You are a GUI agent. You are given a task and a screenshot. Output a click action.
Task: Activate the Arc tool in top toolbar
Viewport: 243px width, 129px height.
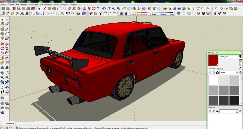[x=59, y=8]
